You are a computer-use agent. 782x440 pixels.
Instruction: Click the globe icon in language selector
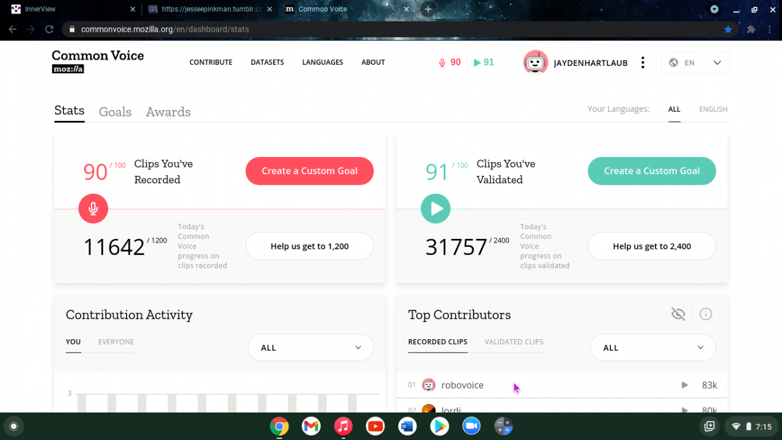click(x=673, y=62)
